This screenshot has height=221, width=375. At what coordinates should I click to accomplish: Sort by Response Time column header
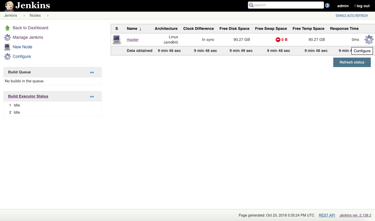point(344,29)
